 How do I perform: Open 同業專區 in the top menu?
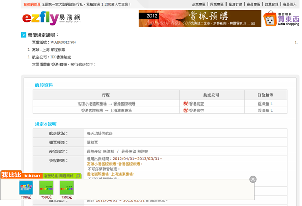[x=217, y=4]
